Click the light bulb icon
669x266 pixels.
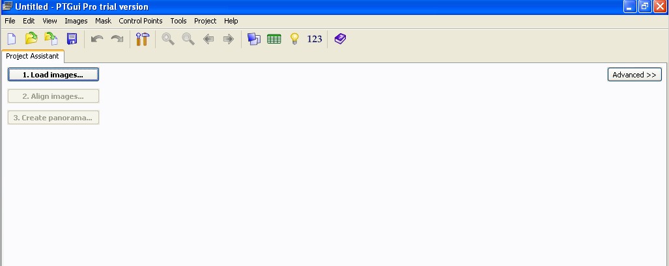(294, 40)
